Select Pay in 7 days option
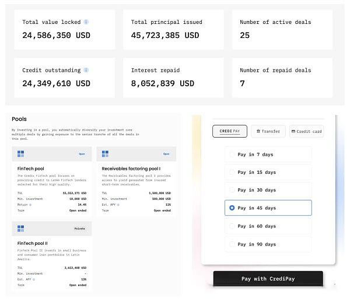The image size is (350, 302). (268, 154)
